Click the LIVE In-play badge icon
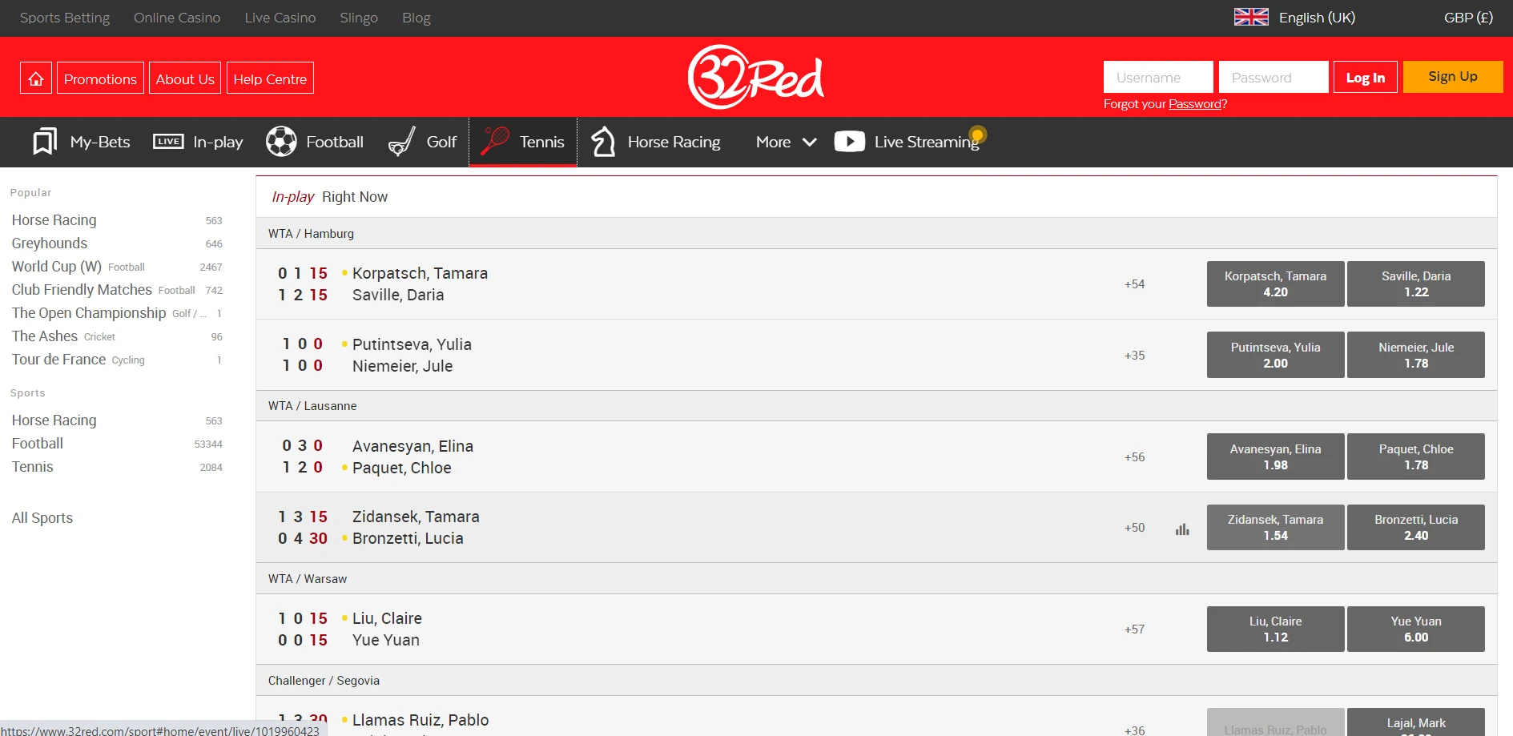Screen dimensions: 1513x736 click(168, 142)
